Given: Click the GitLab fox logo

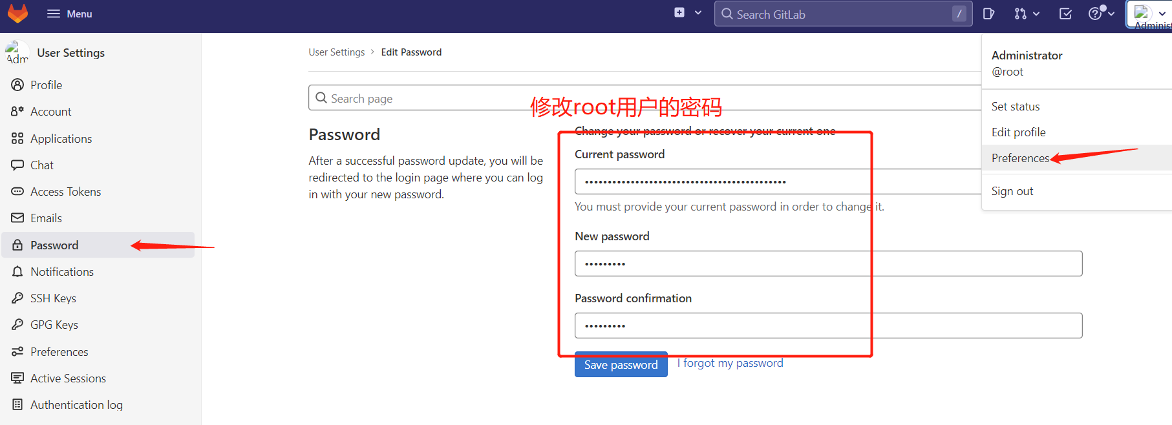Looking at the screenshot, I should click(17, 14).
